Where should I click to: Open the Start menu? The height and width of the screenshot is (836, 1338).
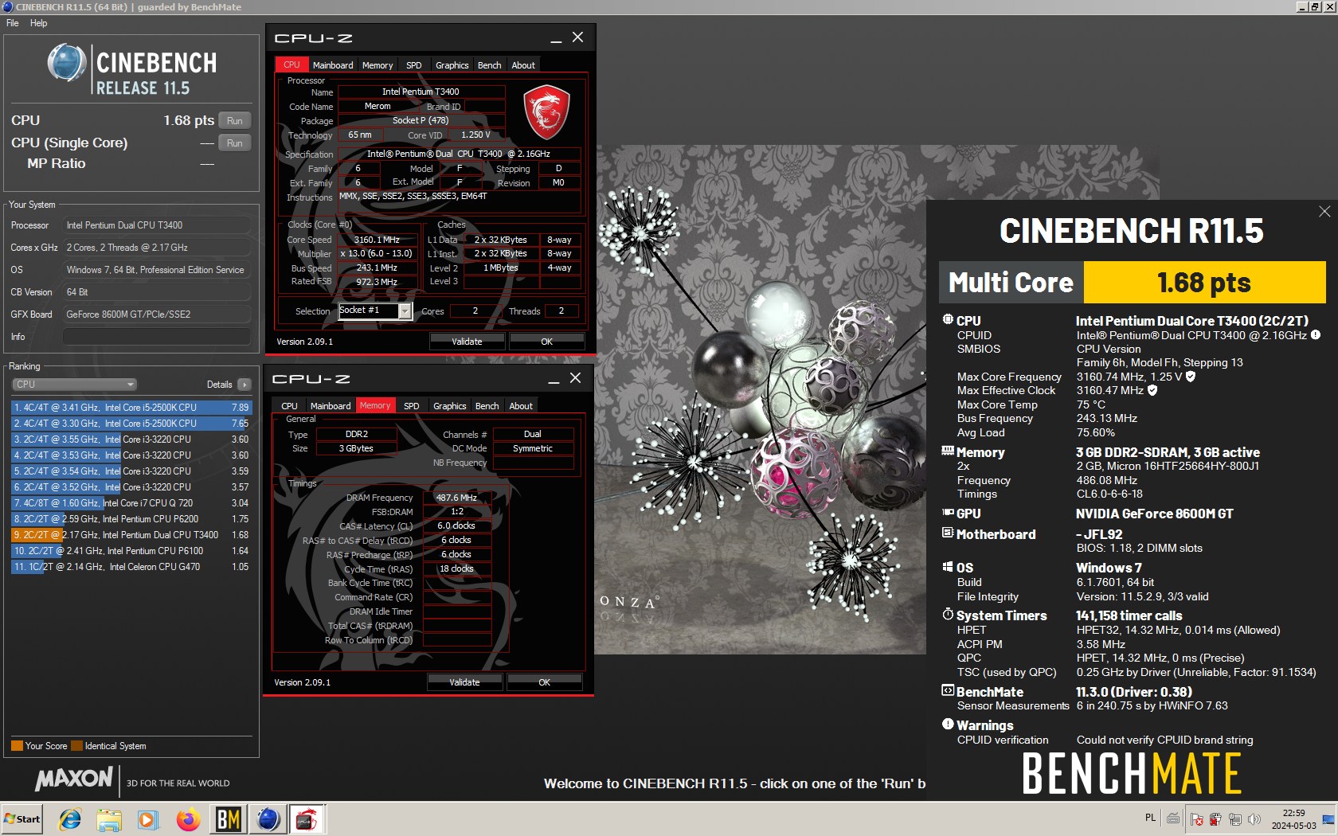[x=22, y=819]
